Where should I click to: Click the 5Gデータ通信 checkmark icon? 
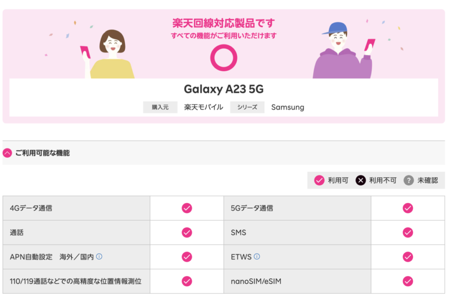(x=408, y=208)
